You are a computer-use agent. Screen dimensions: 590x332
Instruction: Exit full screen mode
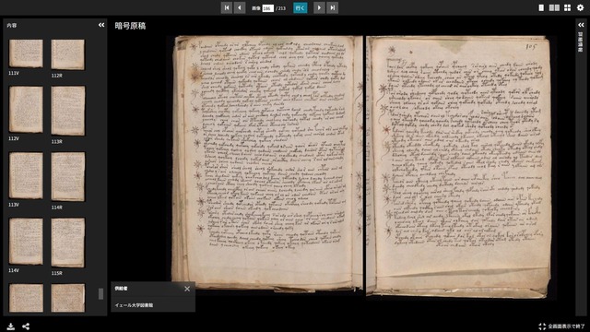click(561, 326)
